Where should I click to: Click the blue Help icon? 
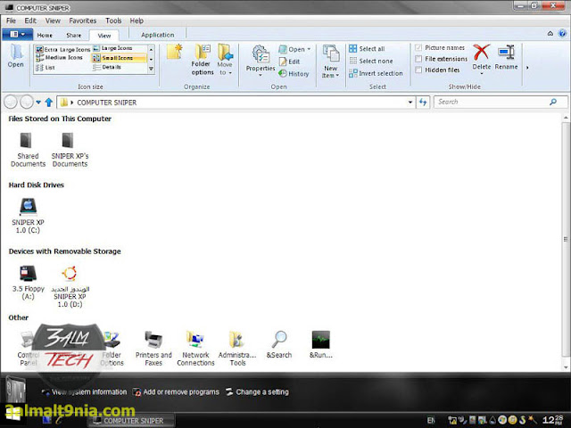pos(562,34)
